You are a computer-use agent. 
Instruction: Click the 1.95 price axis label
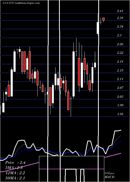click(x=120, y=114)
